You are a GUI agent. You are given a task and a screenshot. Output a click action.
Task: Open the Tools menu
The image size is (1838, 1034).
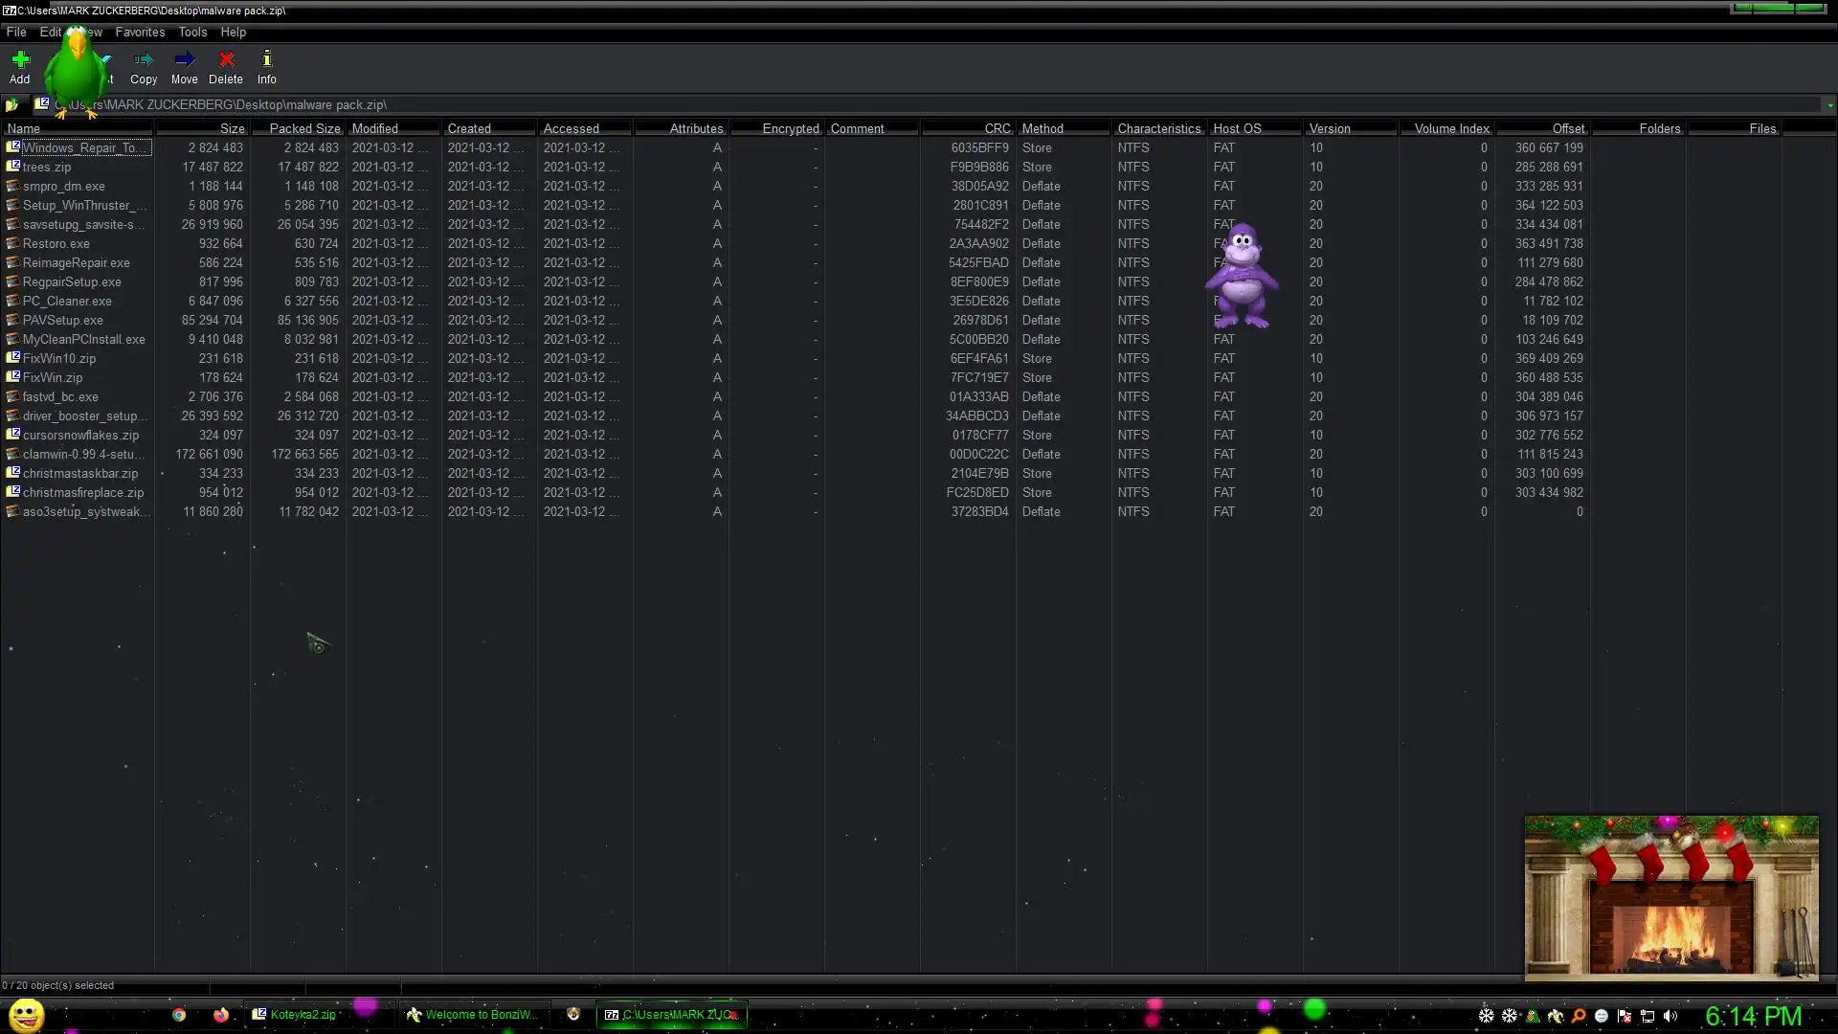(192, 32)
